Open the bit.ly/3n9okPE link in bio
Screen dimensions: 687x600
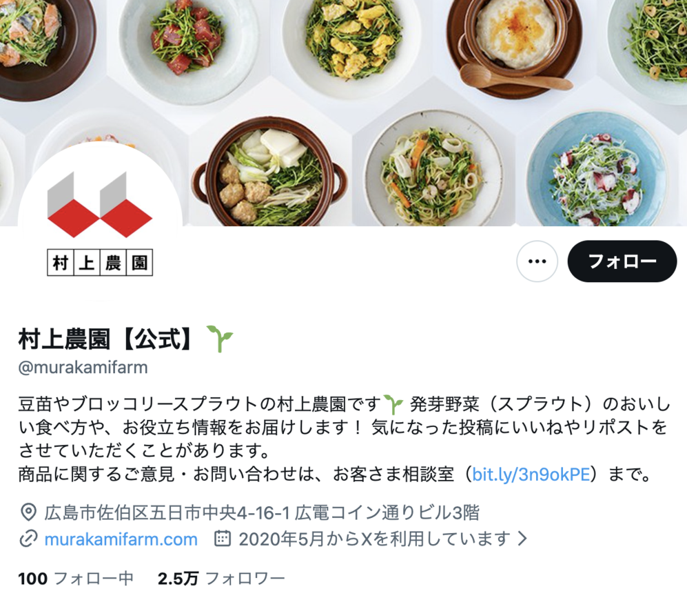[x=531, y=474]
